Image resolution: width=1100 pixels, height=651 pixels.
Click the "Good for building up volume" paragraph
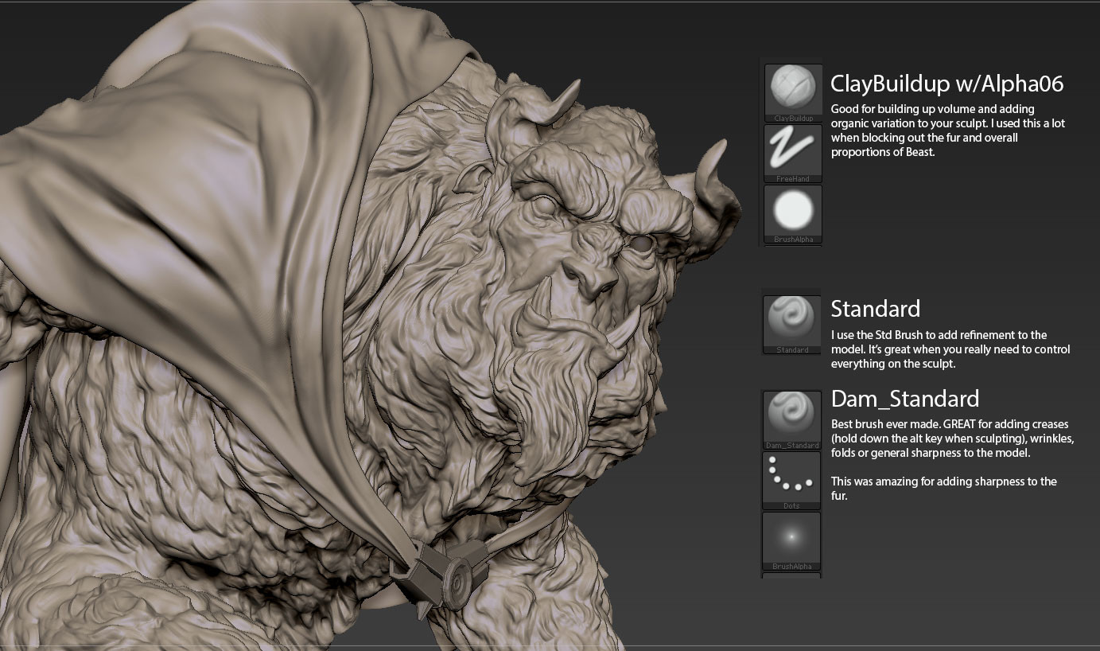pos(947,131)
